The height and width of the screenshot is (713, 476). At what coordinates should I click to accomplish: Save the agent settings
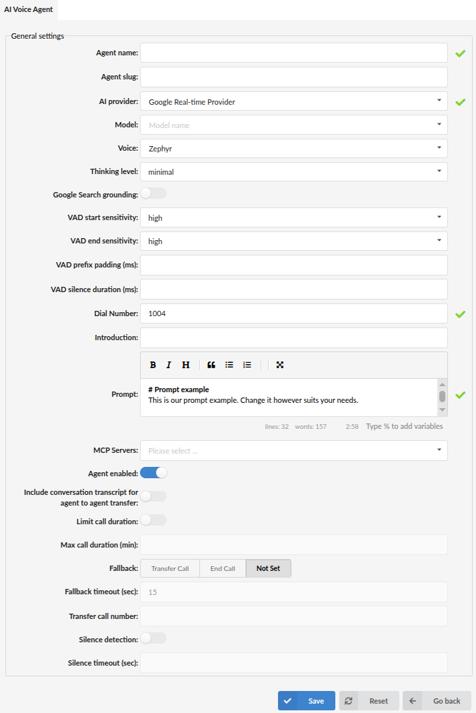click(x=307, y=701)
